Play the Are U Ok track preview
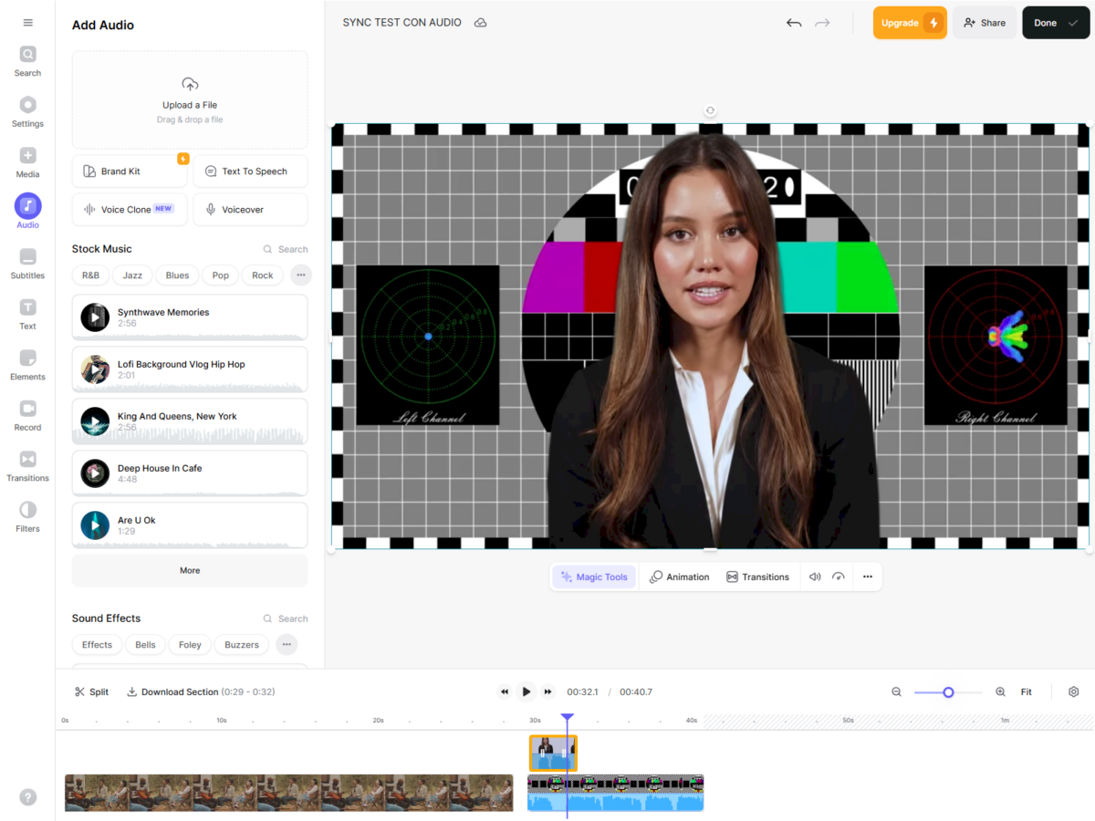1095x821 pixels. click(95, 525)
